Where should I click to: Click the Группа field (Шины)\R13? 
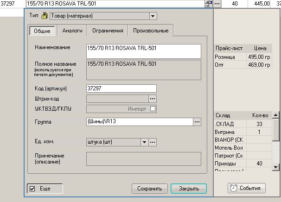[x=140, y=122]
